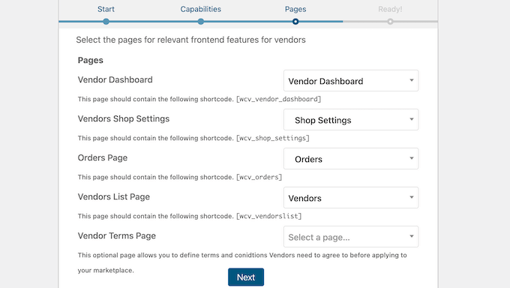Click the Vendor Terms Page label

click(x=117, y=236)
